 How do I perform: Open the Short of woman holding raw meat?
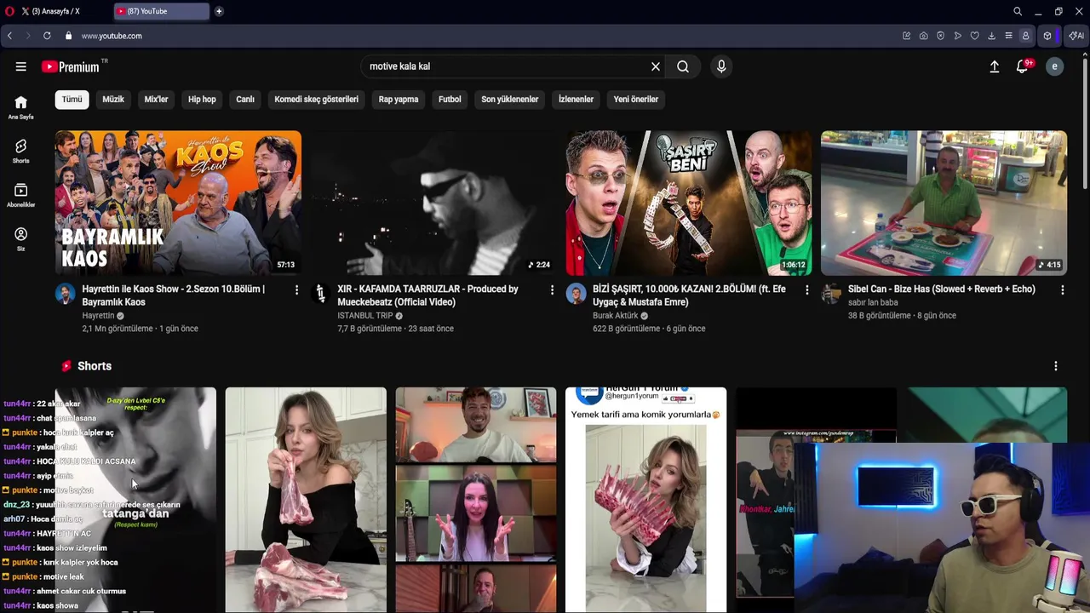pyautogui.click(x=306, y=500)
